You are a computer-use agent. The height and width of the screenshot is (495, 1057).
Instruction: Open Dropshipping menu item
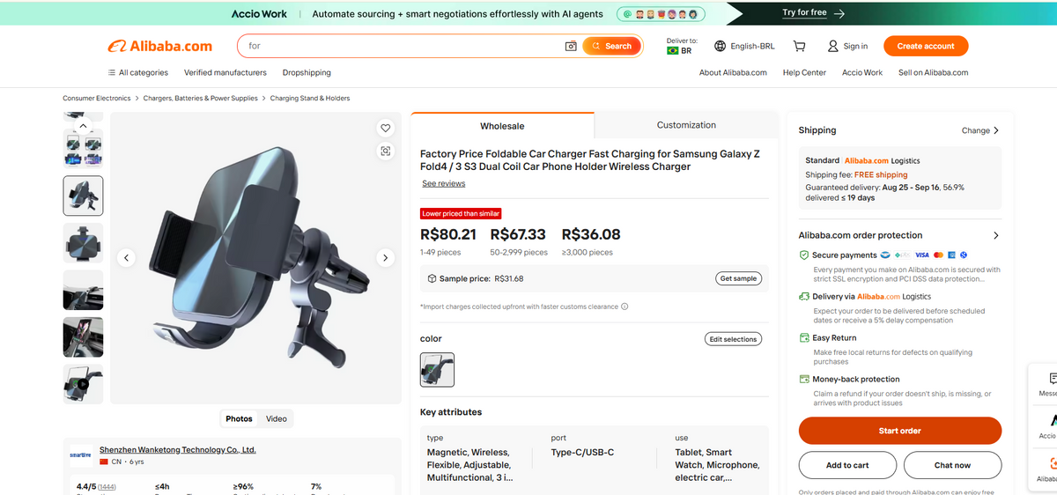pos(307,72)
